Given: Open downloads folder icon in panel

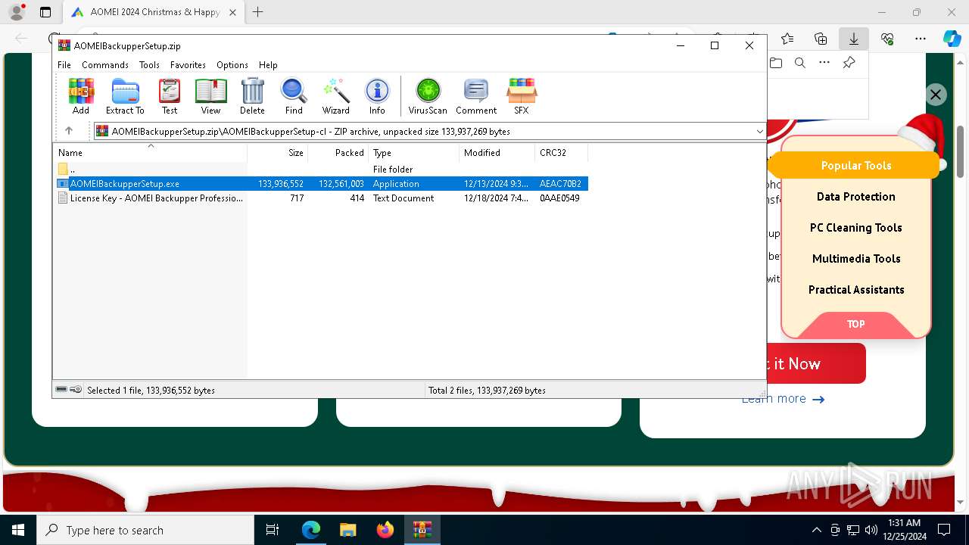Looking at the screenshot, I should click(x=776, y=63).
